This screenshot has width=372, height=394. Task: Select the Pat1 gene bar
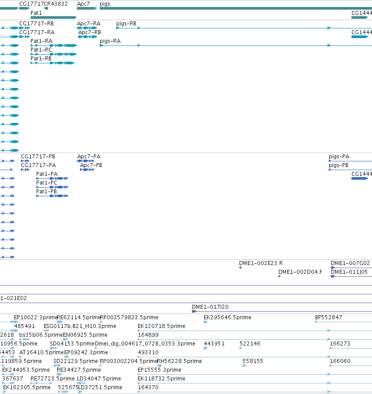(x=54, y=17)
